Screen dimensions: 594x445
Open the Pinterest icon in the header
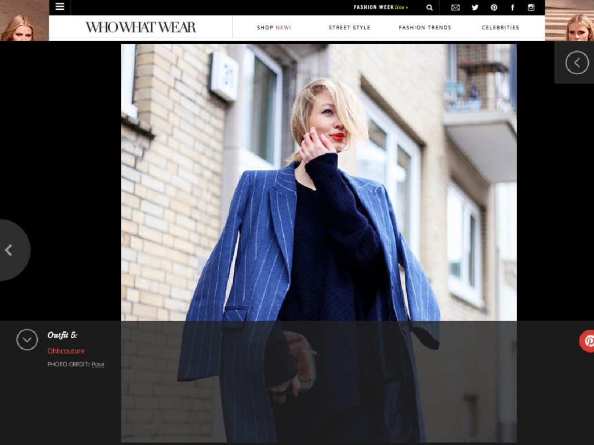494,8
